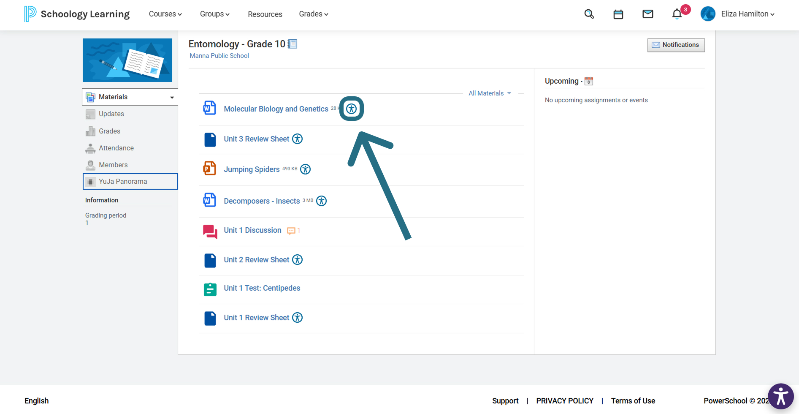The image size is (799, 414).
Task: Open the floating accessibility widget button
Action: coord(781,396)
